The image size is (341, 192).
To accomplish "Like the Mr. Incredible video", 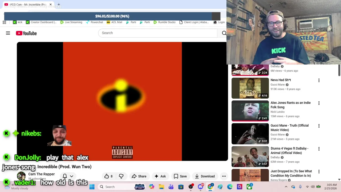I will (x=108, y=176).
